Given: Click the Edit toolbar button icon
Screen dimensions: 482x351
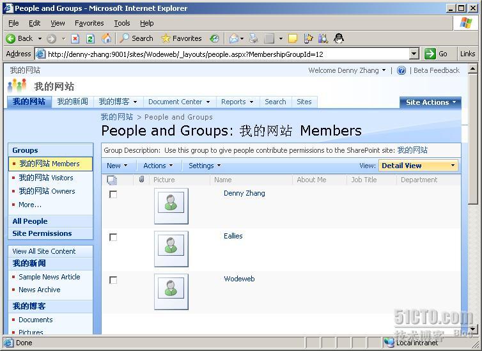Looking at the screenshot, I should pos(269,38).
